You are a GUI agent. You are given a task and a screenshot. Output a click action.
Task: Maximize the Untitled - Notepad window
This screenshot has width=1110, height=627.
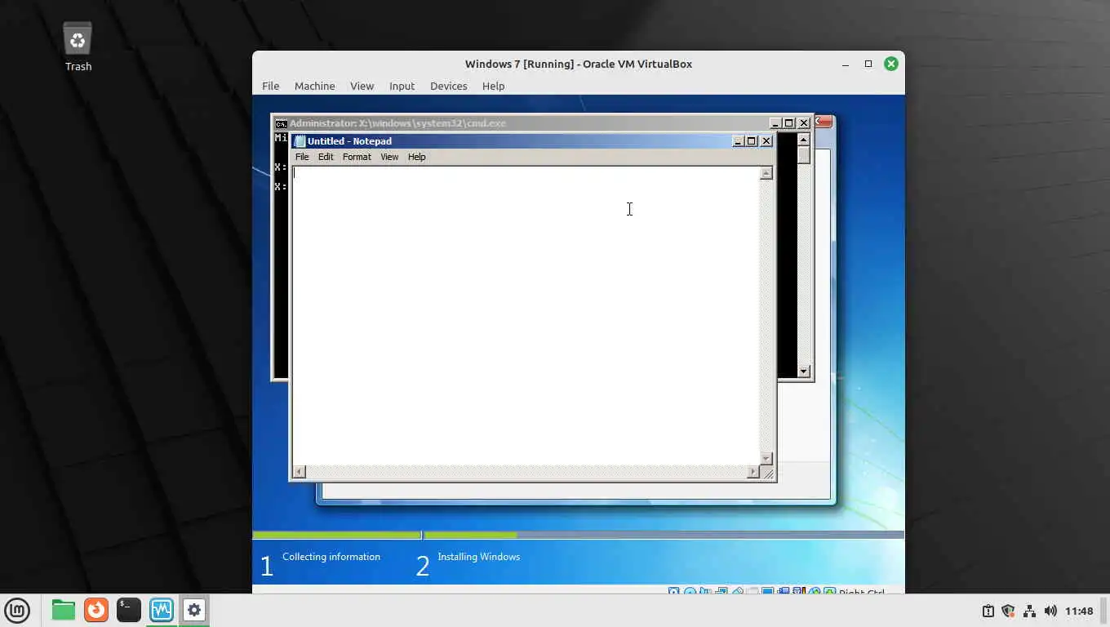[x=752, y=141]
